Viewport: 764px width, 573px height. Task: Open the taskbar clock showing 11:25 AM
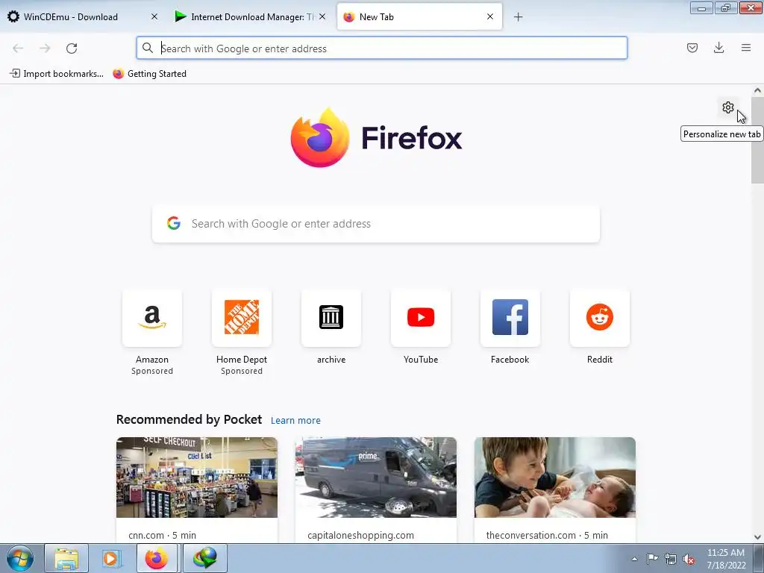(726, 559)
